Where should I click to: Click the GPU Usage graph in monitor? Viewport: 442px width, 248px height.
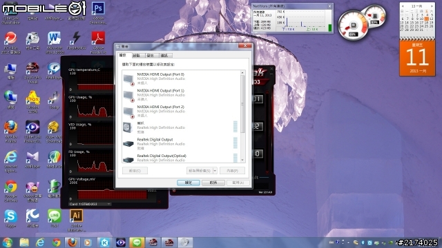[x=96, y=109]
